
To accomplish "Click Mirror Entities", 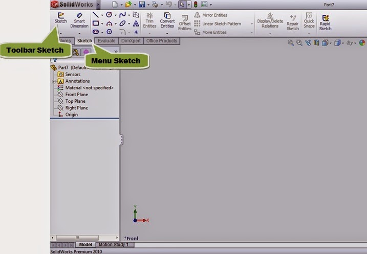I will (211, 15).
